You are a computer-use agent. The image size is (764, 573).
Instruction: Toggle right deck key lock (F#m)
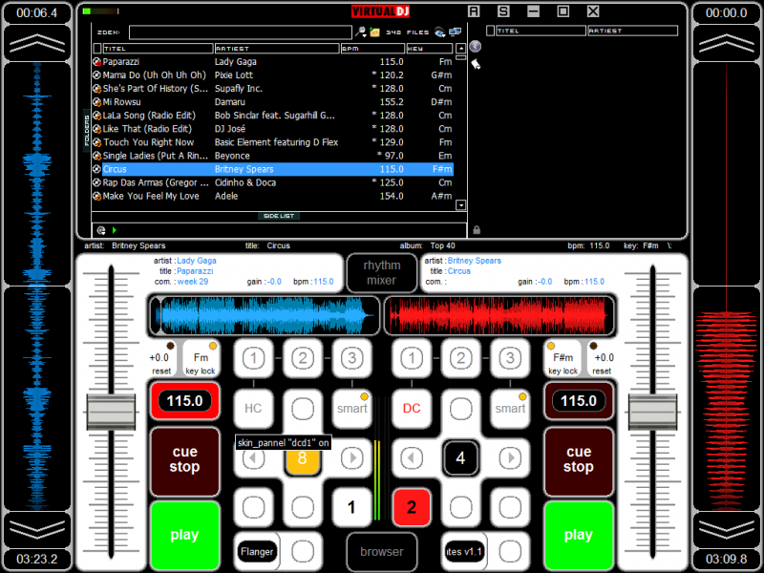click(562, 359)
